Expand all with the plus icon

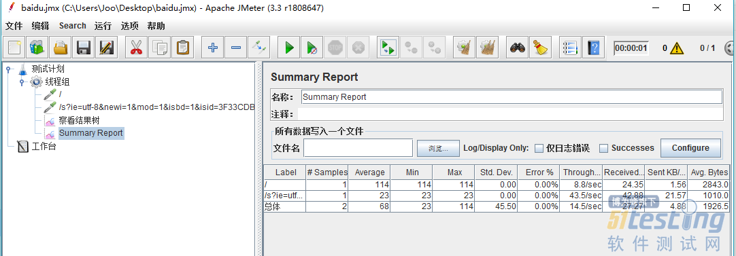coord(213,48)
